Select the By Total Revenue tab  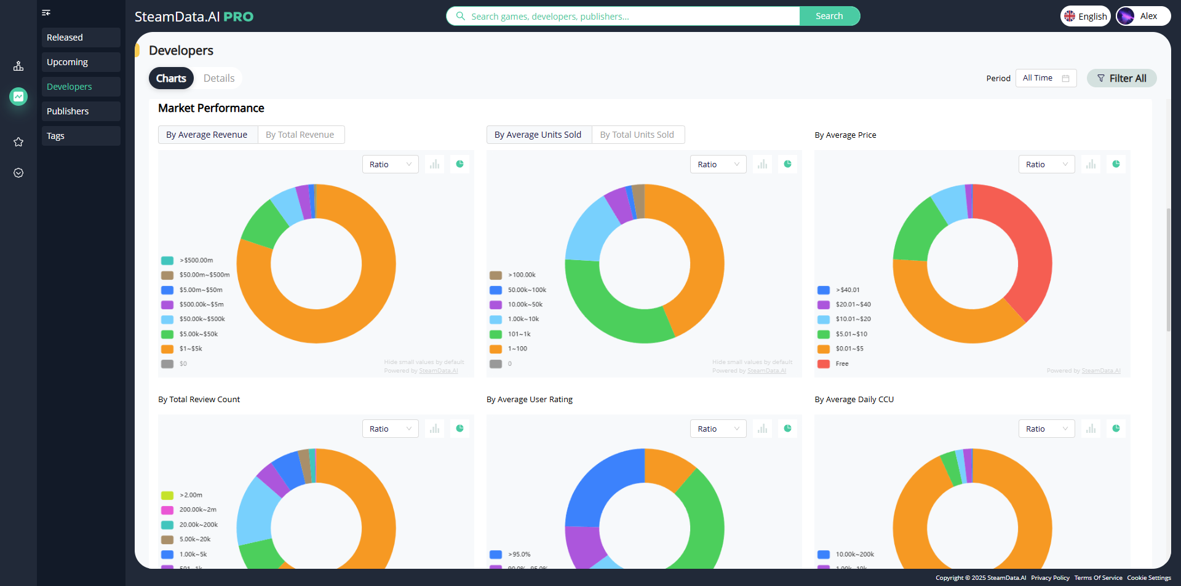coord(301,135)
